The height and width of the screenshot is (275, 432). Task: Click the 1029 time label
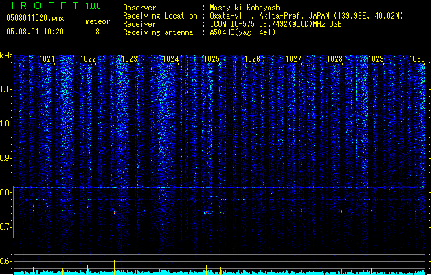click(376, 59)
